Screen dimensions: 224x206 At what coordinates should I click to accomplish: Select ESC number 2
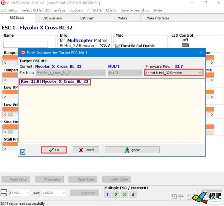click(x=116, y=195)
